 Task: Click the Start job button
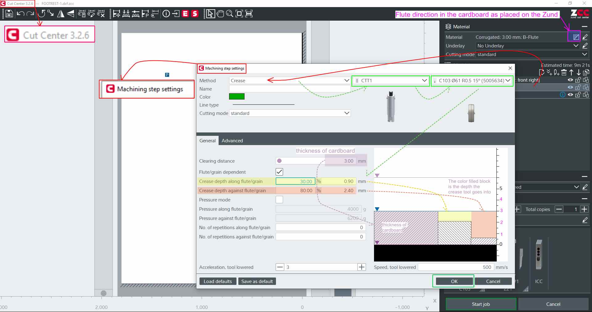(x=481, y=304)
